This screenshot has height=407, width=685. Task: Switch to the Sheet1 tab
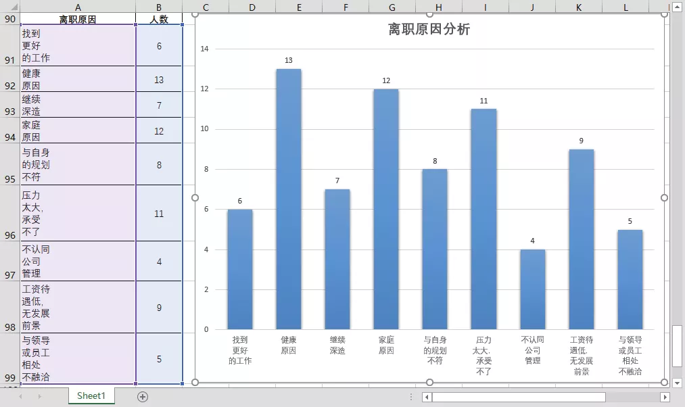(x=91, y=396)
